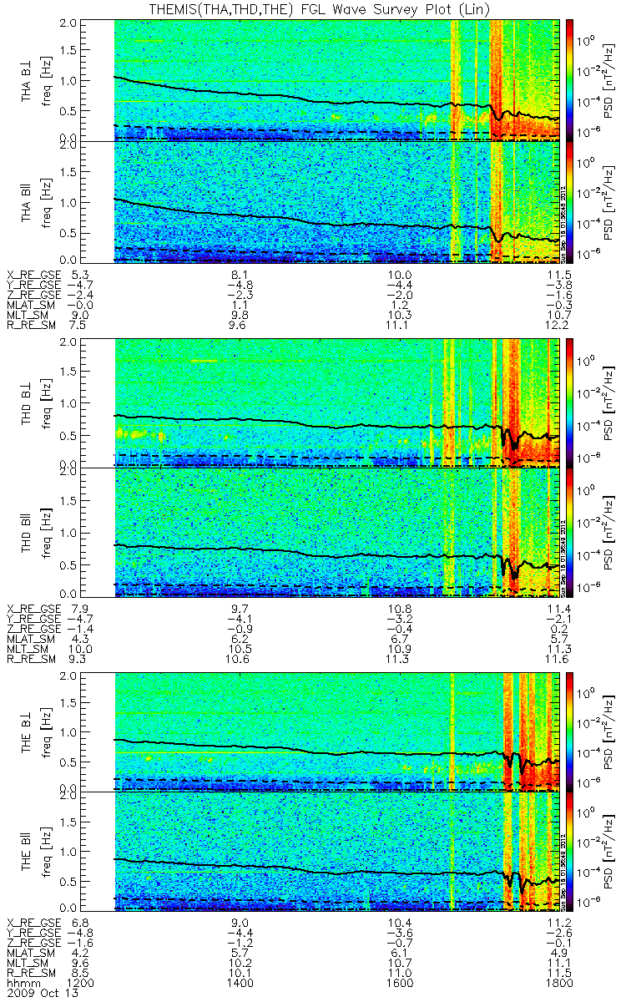Click the 'THA B⊥' y-axis panel label
Image resolution: width=626 pixels, height=1002 pixels.
click(x=27, y=79)
